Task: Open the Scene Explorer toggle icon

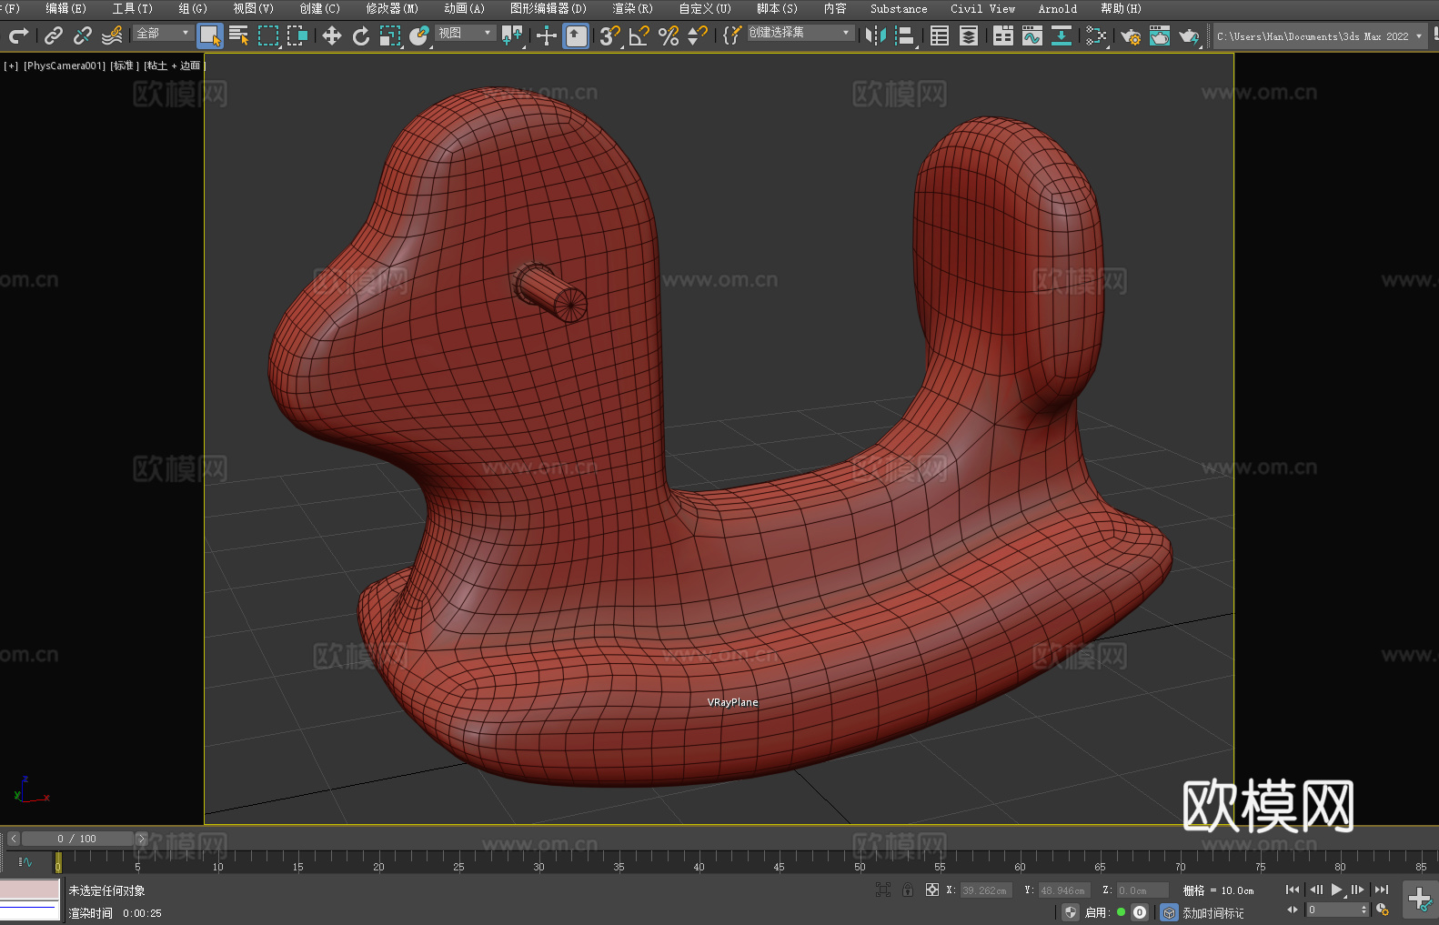Action: 940,35
